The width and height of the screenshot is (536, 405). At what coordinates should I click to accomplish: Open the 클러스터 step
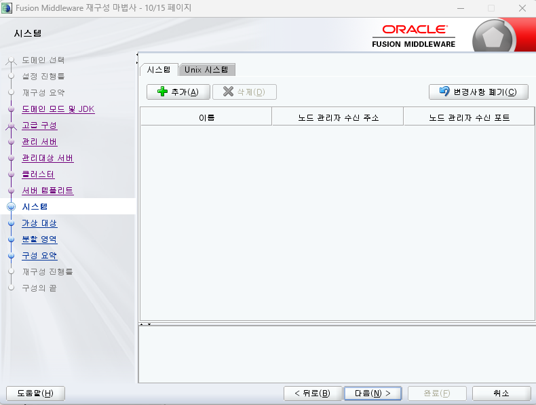click(38, 174)
